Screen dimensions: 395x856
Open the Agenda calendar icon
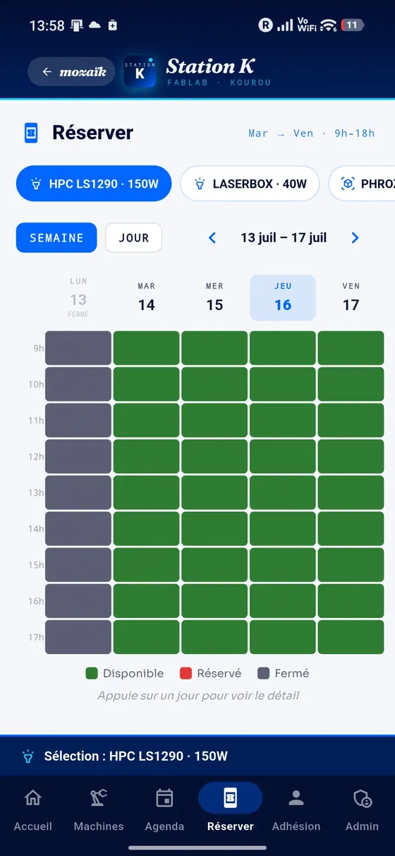pos(164,798)
